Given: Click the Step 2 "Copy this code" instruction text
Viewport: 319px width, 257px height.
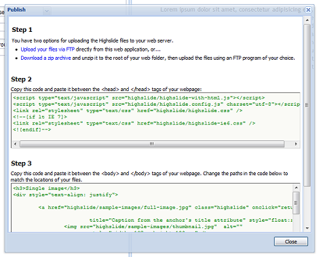Looking at the screenshot, I should 106,90.
